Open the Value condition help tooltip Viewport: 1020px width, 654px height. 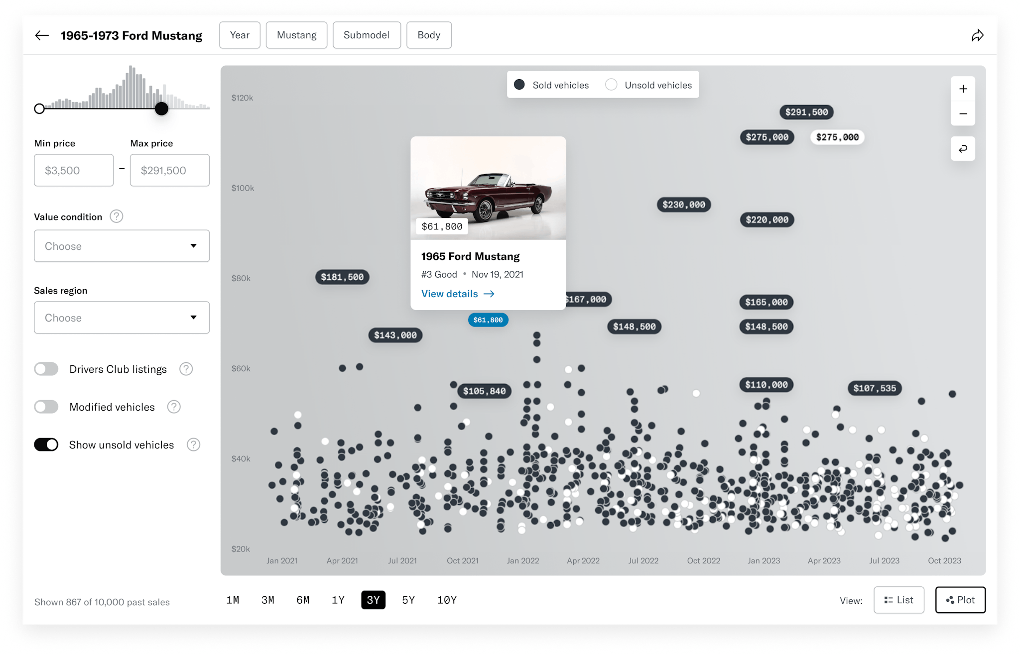click(x=116, y=217)
